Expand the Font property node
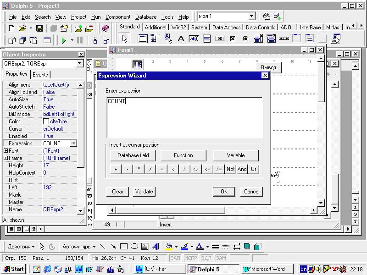The image size is (367, 275). pyautogui.click(x=6, y=151)
